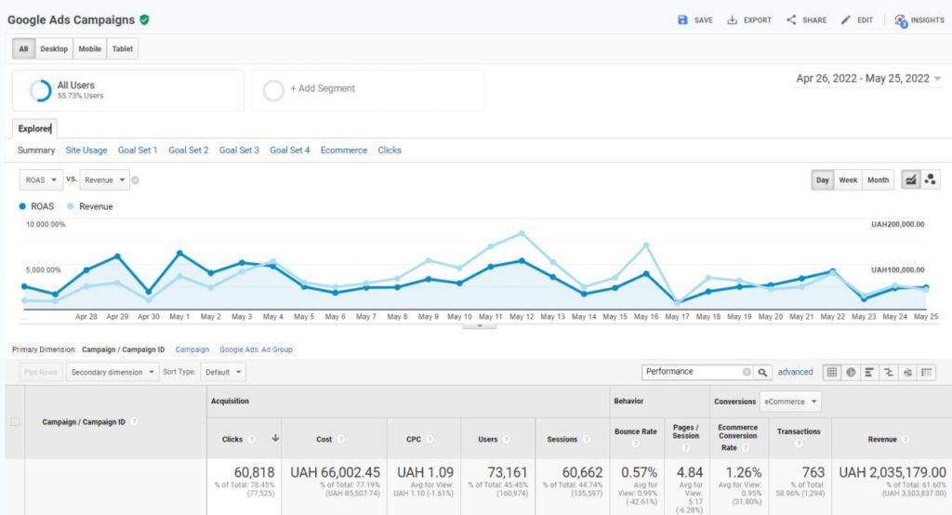Click the Performance search field
The width and height of the screenshot is (952, 515).
[693, 372]
